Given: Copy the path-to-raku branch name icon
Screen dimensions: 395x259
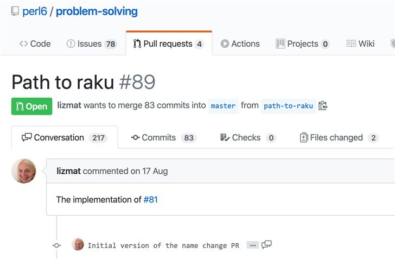Looking at the screenshot, I should pos(323,106).
